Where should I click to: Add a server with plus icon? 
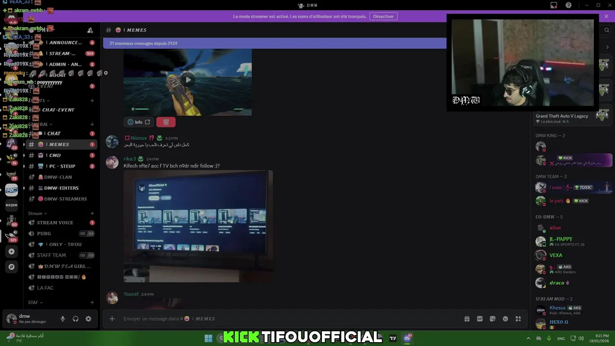point(12,251)
